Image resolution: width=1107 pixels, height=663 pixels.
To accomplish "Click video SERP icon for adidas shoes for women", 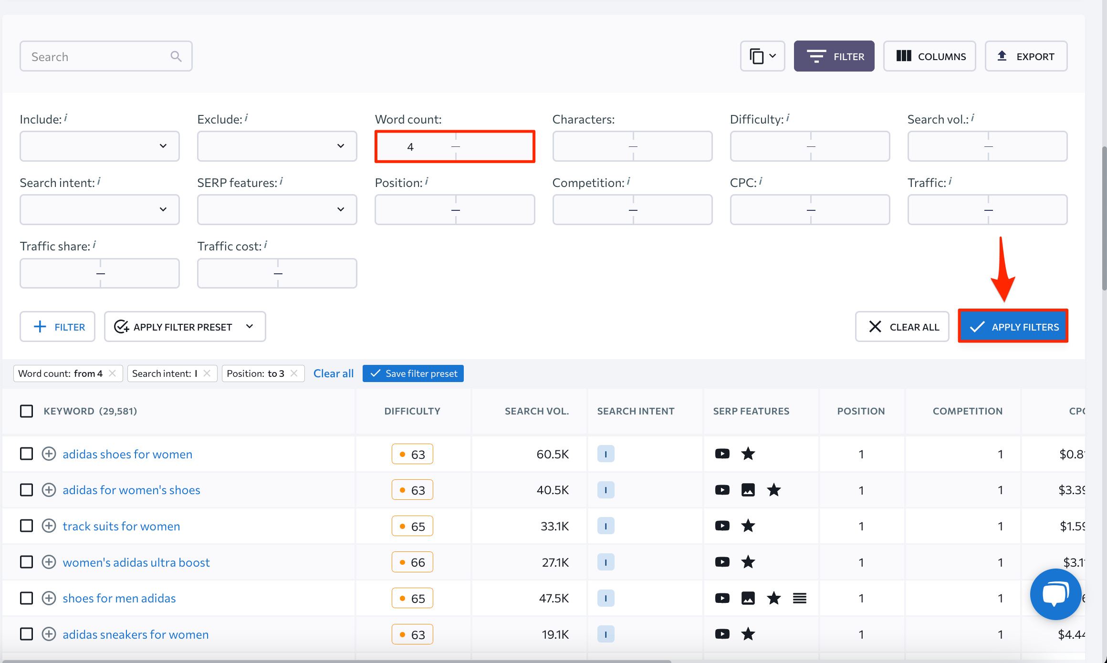I will (x=722, y=454).
